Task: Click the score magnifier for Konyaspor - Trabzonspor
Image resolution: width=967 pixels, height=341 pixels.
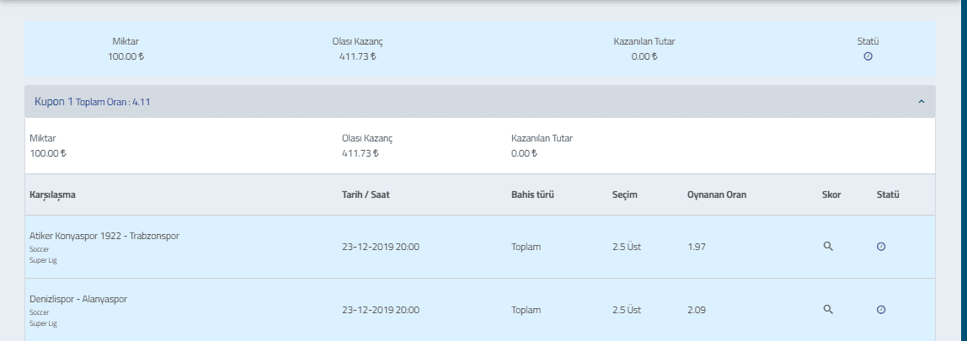Action: (x=828, y=246)
